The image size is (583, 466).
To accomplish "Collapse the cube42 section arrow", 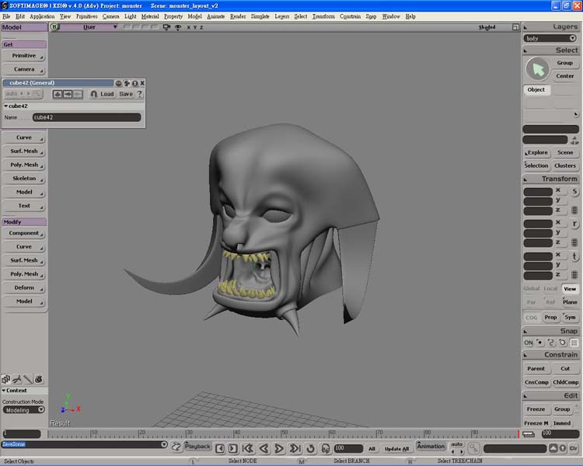I will 6,106.
